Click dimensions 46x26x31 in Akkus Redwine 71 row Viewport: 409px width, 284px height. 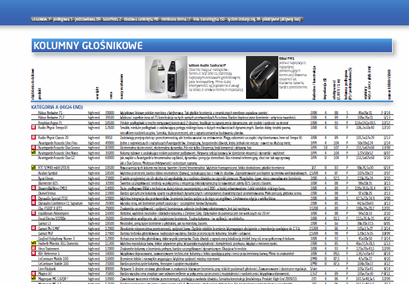click(x=365, y=113)
